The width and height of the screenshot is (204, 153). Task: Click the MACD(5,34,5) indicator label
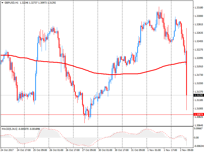(x=9, y=129)
